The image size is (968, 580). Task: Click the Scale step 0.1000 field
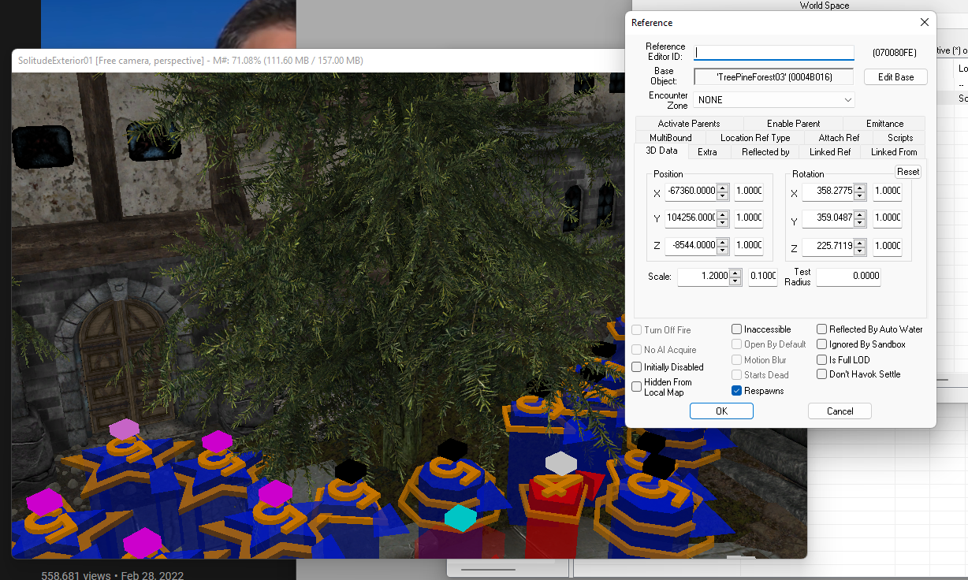(762, 277)
